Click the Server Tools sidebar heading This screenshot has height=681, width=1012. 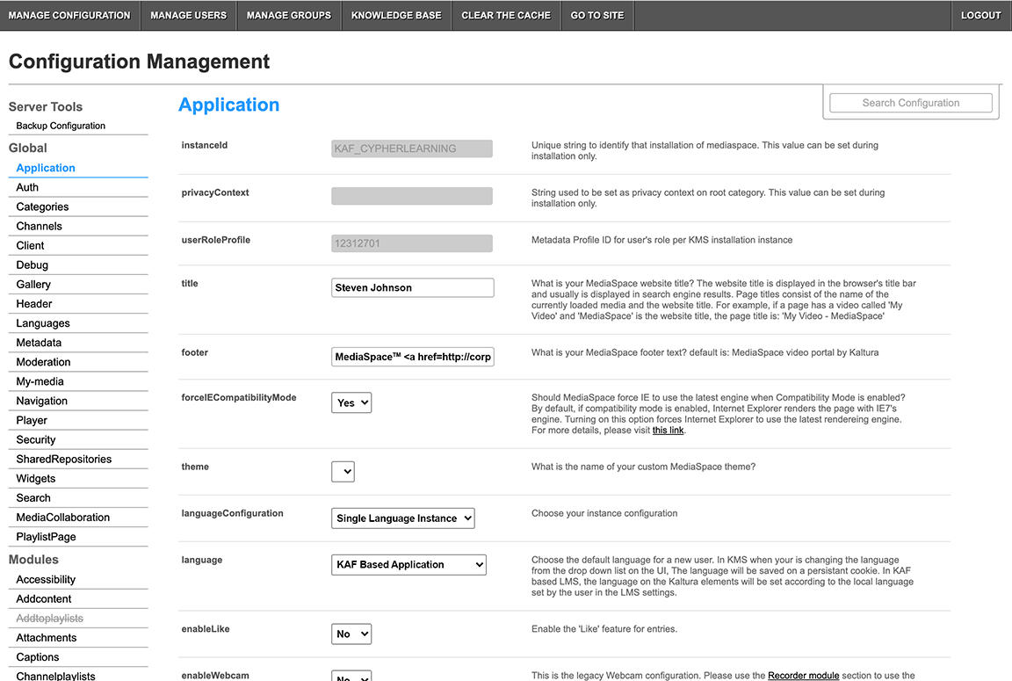45,106
